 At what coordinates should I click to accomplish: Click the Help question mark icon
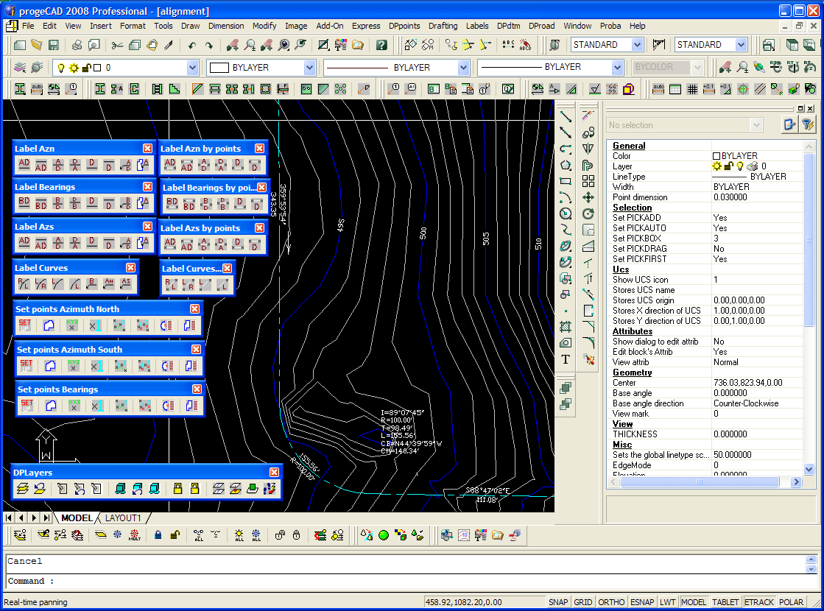tap(381, 46)
